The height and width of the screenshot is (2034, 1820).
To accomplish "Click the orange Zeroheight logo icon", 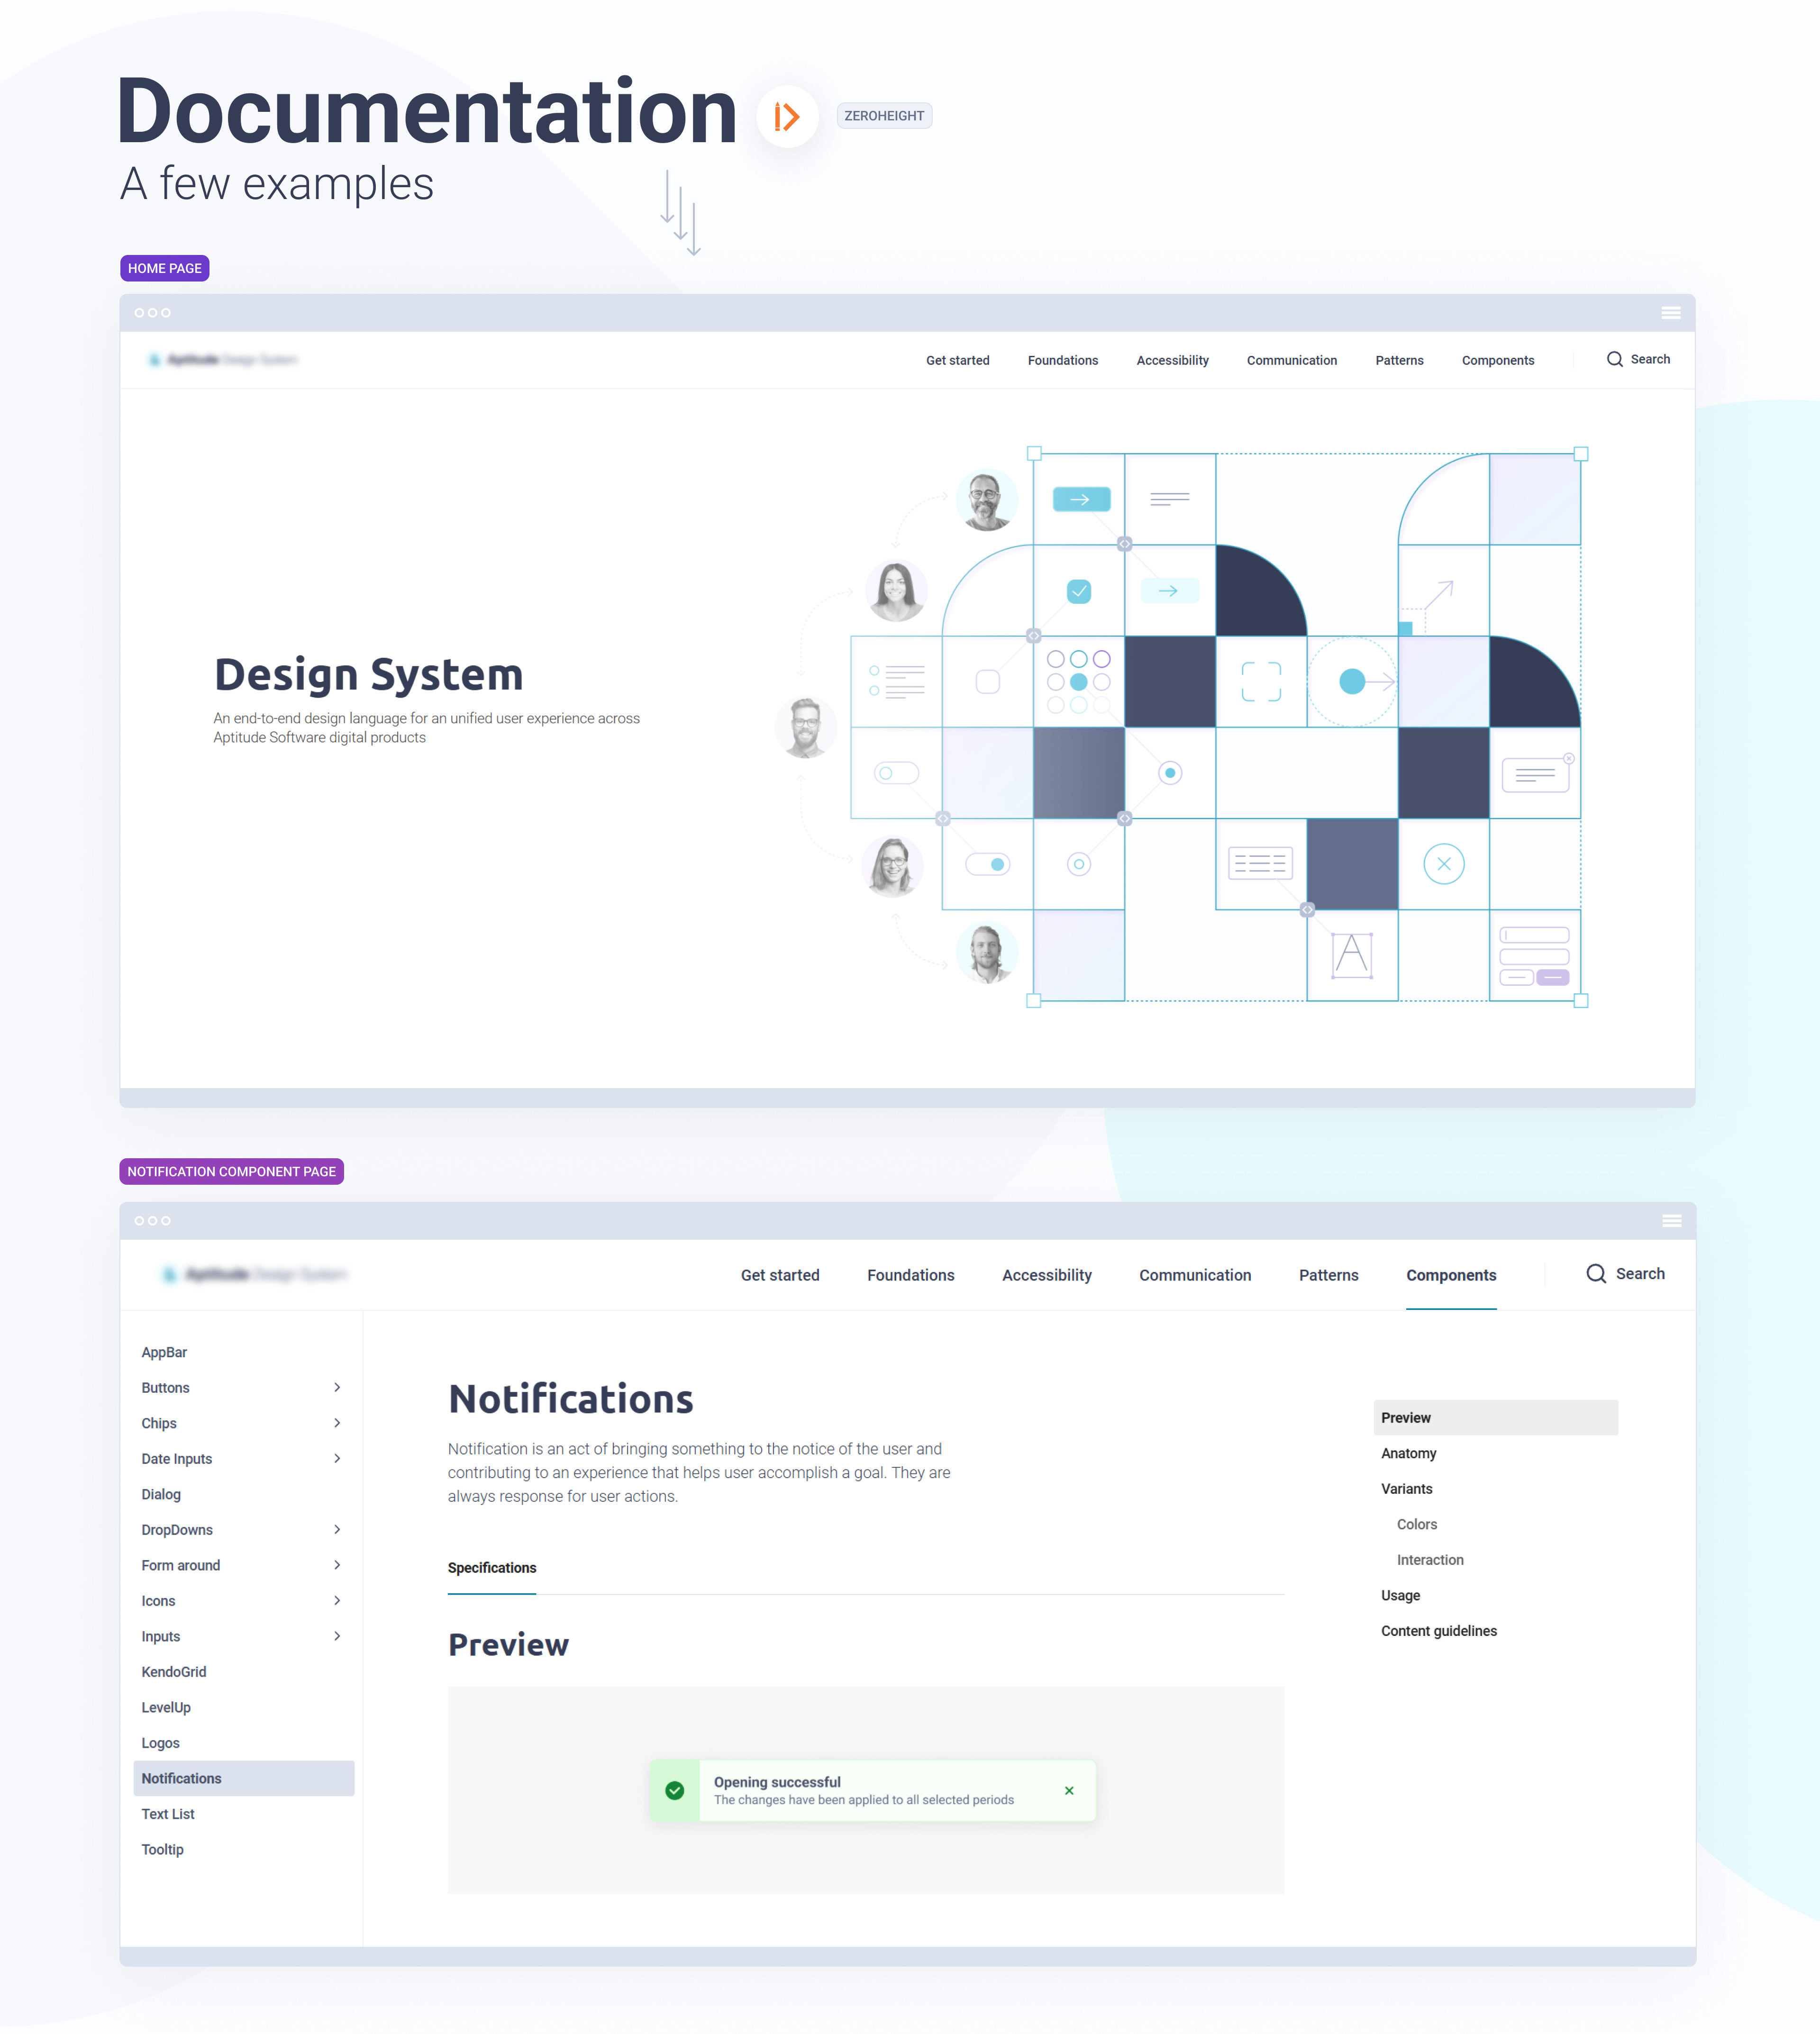I will click(787, 117).
